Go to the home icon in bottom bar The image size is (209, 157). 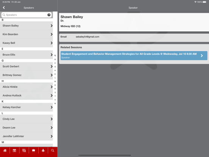5,151
